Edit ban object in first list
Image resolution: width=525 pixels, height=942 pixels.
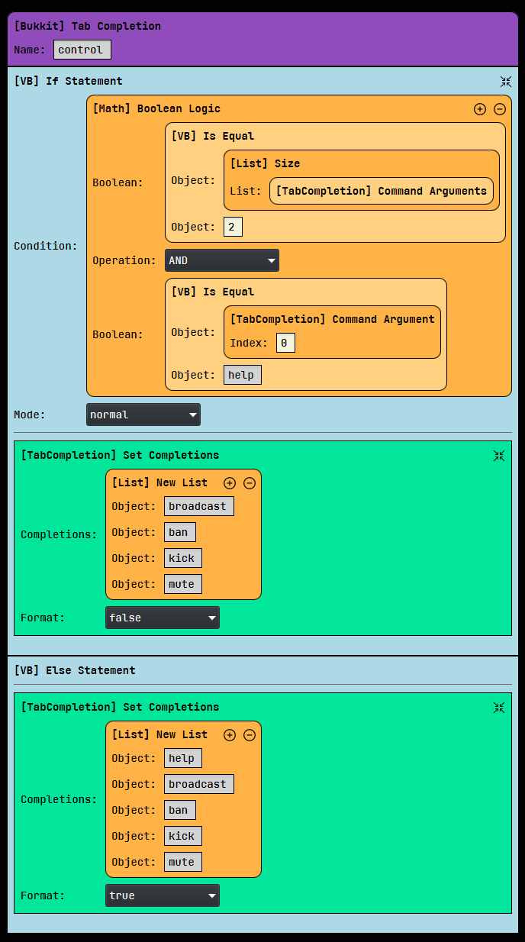click(180, 532)
